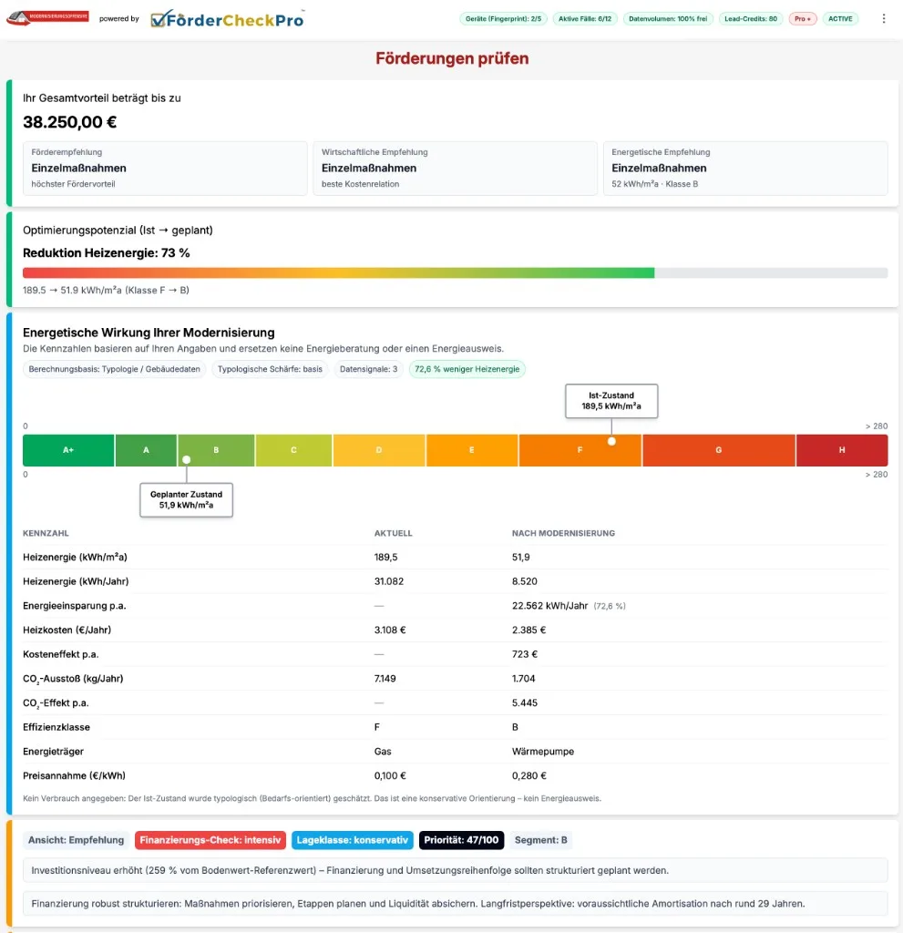This screenshot has width=903, height=933.
Task: Click the AKTUELL column header
Action: 393,533
